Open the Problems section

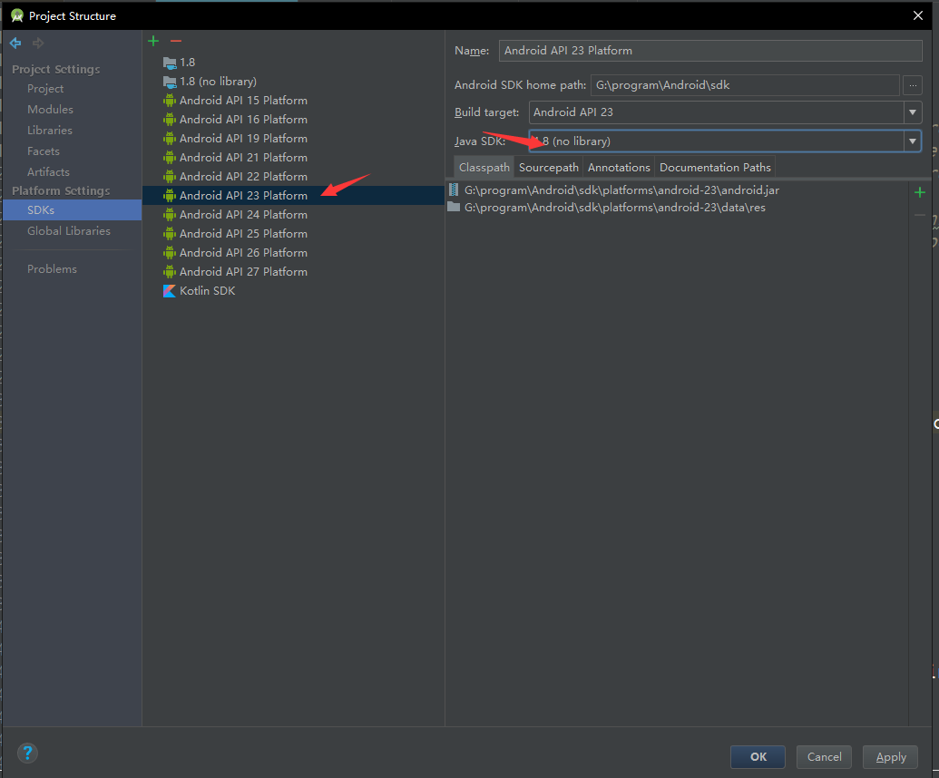click(x=52, y=269)
